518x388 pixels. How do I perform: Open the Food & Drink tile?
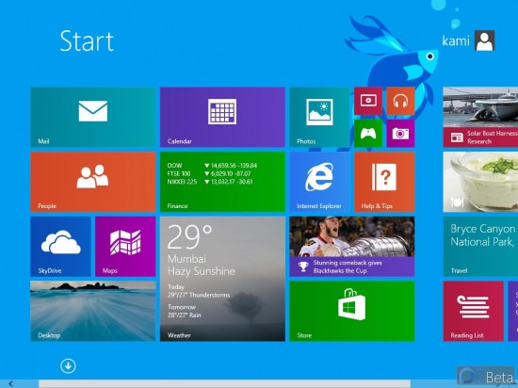point(480,182)
